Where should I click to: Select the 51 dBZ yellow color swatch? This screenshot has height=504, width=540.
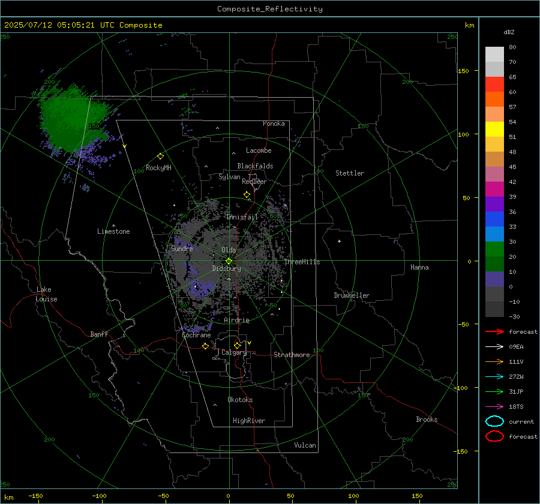(x=494, y=129)
